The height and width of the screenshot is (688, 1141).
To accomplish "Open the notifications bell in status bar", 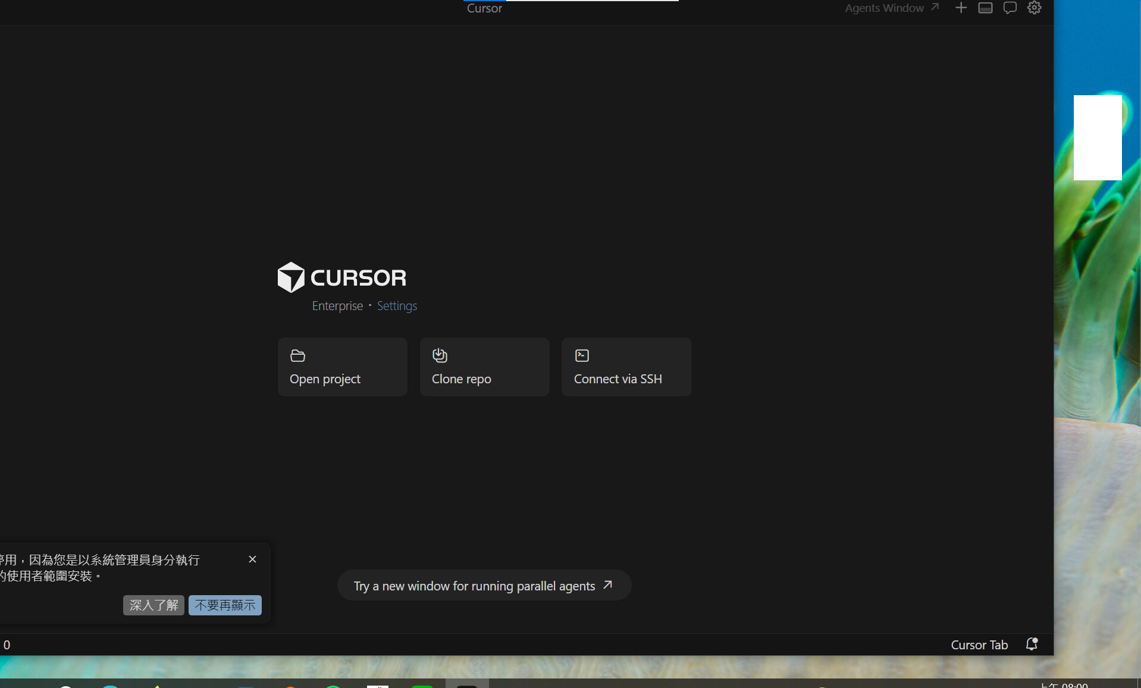I will coord(1032,644).
